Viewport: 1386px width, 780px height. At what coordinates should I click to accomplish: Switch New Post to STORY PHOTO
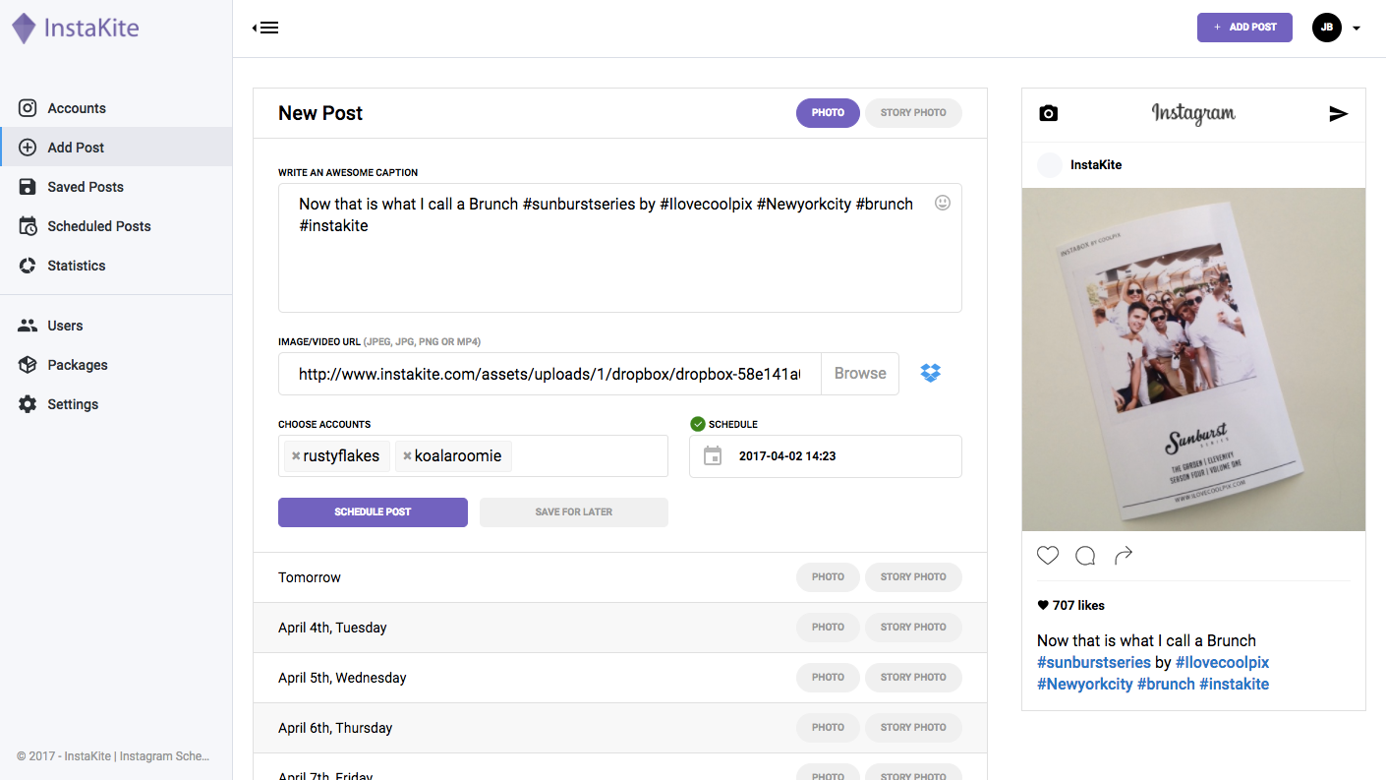pyautogui.click(x=913, y=113)
